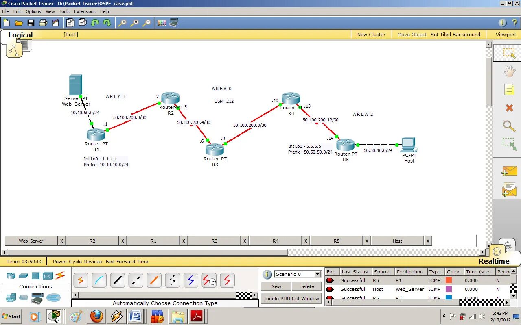Viewport: 521px width, 325px height.
Task: Click the Viewport button
Action: pos(506,35)
